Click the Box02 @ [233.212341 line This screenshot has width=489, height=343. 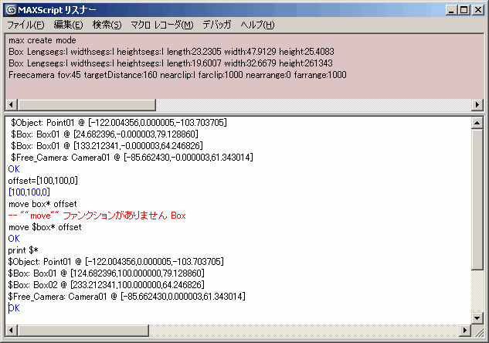[107, 285]
